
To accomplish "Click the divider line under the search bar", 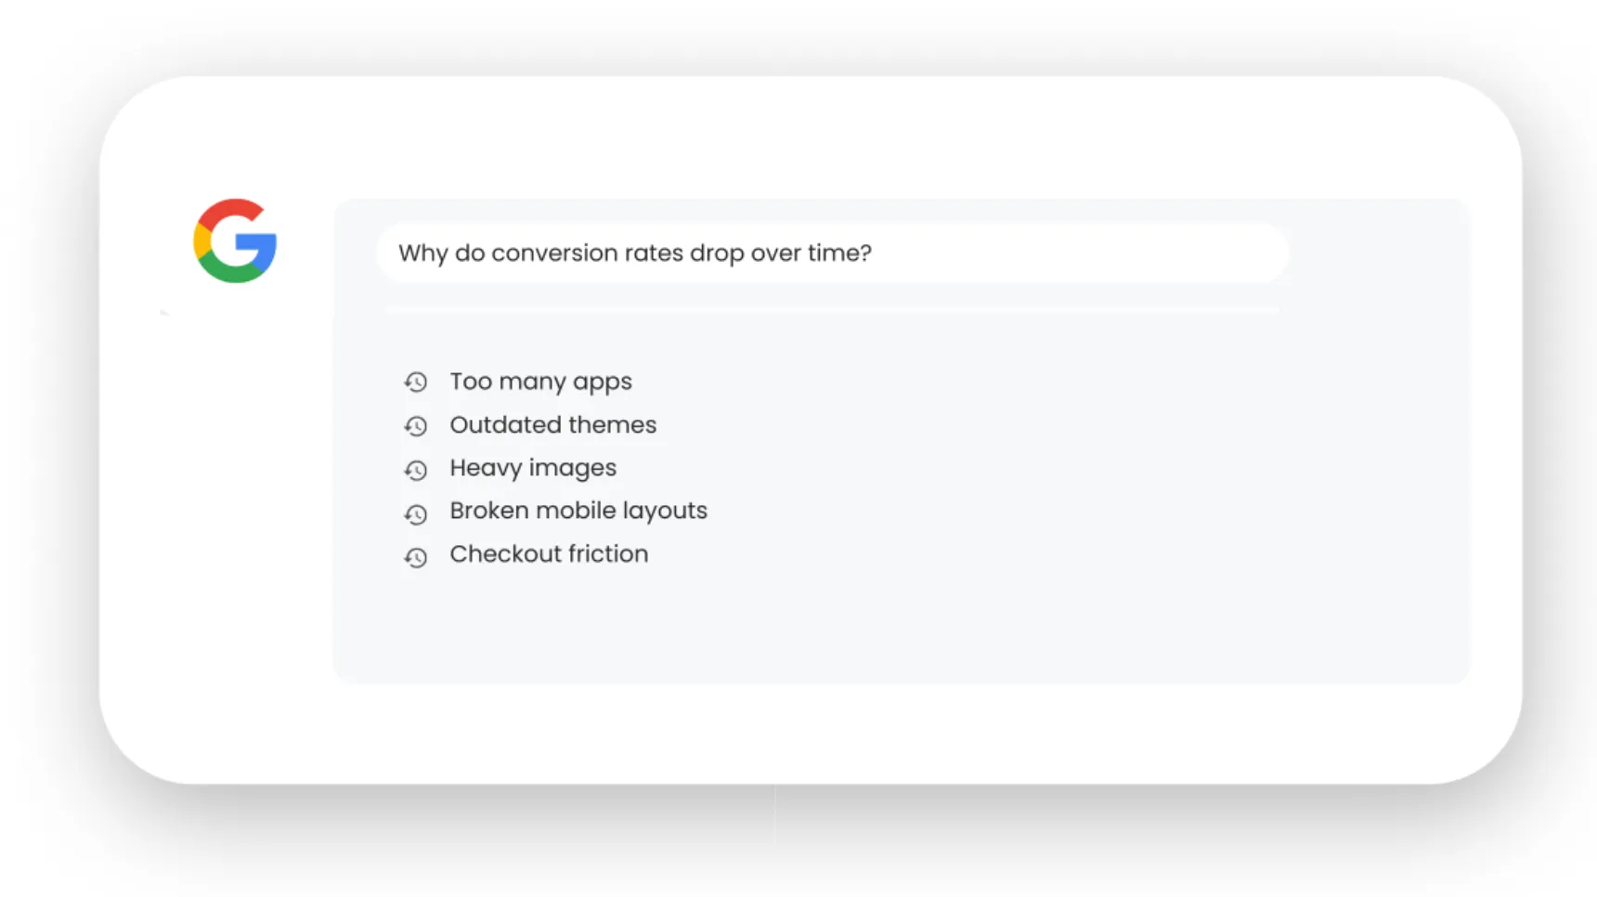I will (831, 309).
